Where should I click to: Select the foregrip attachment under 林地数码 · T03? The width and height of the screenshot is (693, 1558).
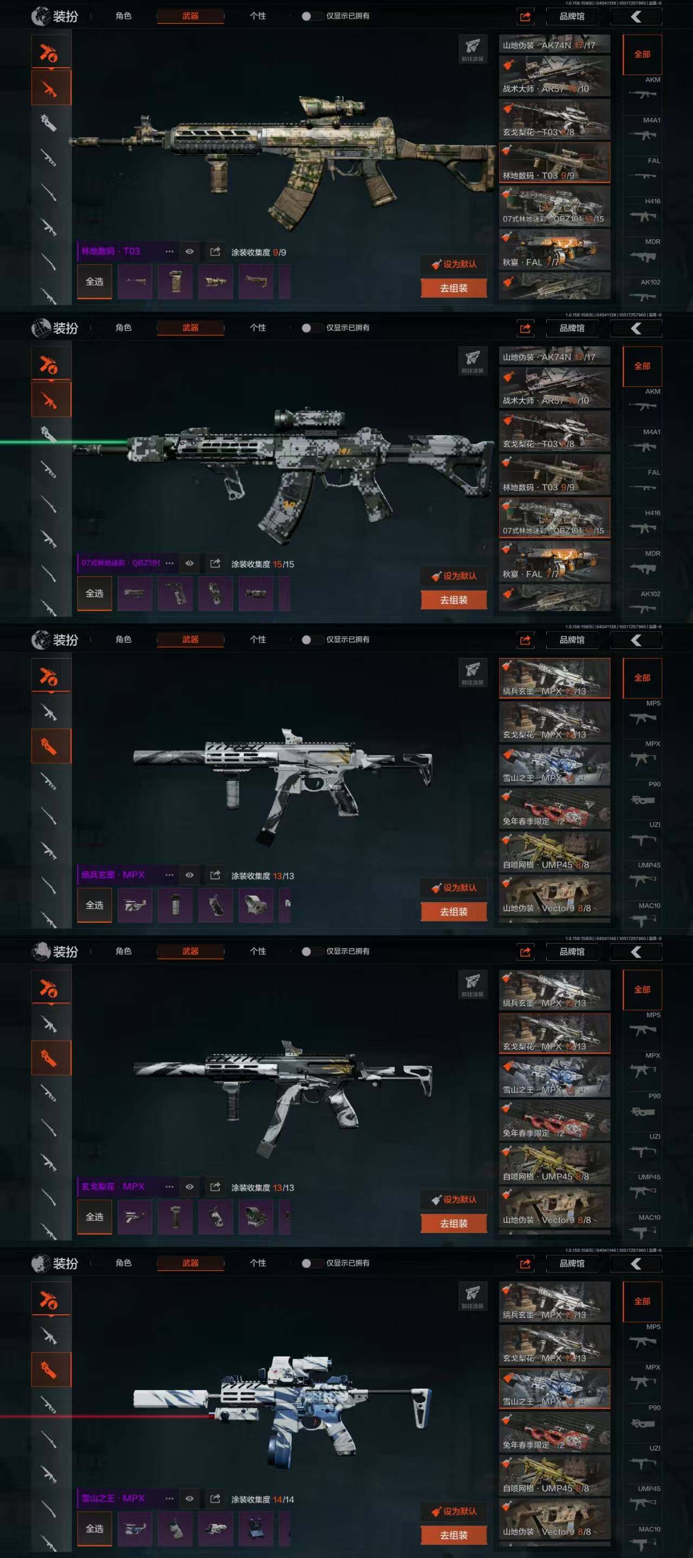click(x=175, y=282)
